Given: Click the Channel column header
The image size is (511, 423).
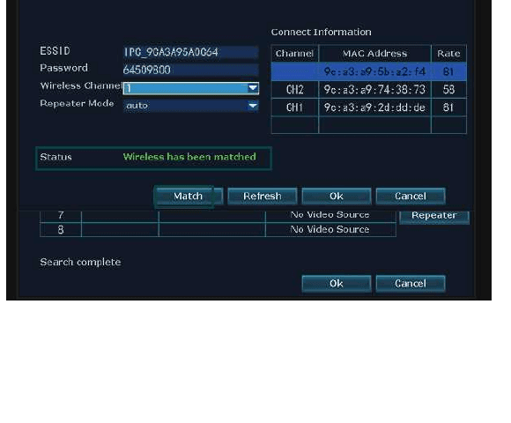Looking at the screenshot, I should 294,54.
